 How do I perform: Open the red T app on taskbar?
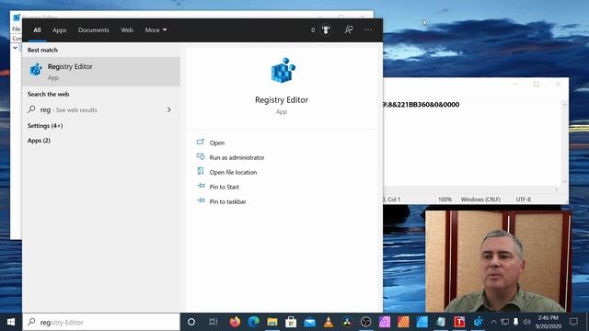459,322
